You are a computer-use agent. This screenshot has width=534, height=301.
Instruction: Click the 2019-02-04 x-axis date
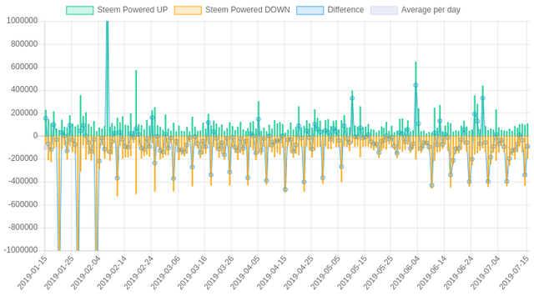(85, 273)
